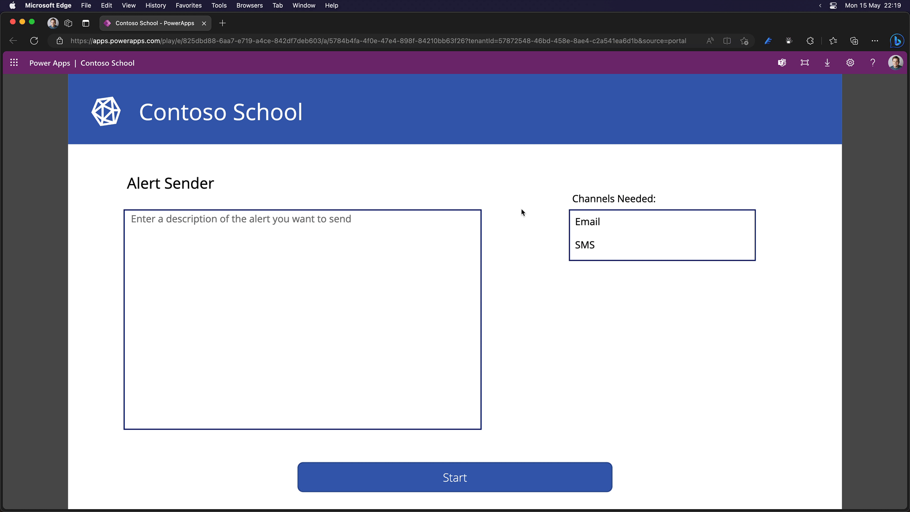
Task: Click the Add to Teams icon
Action: (x=782, y=63)
